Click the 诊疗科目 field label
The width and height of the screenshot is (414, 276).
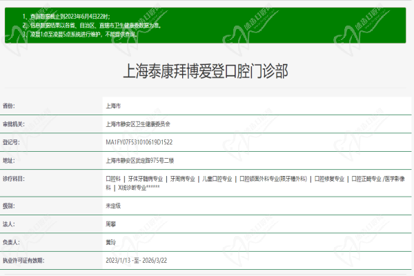coord(14,179)
